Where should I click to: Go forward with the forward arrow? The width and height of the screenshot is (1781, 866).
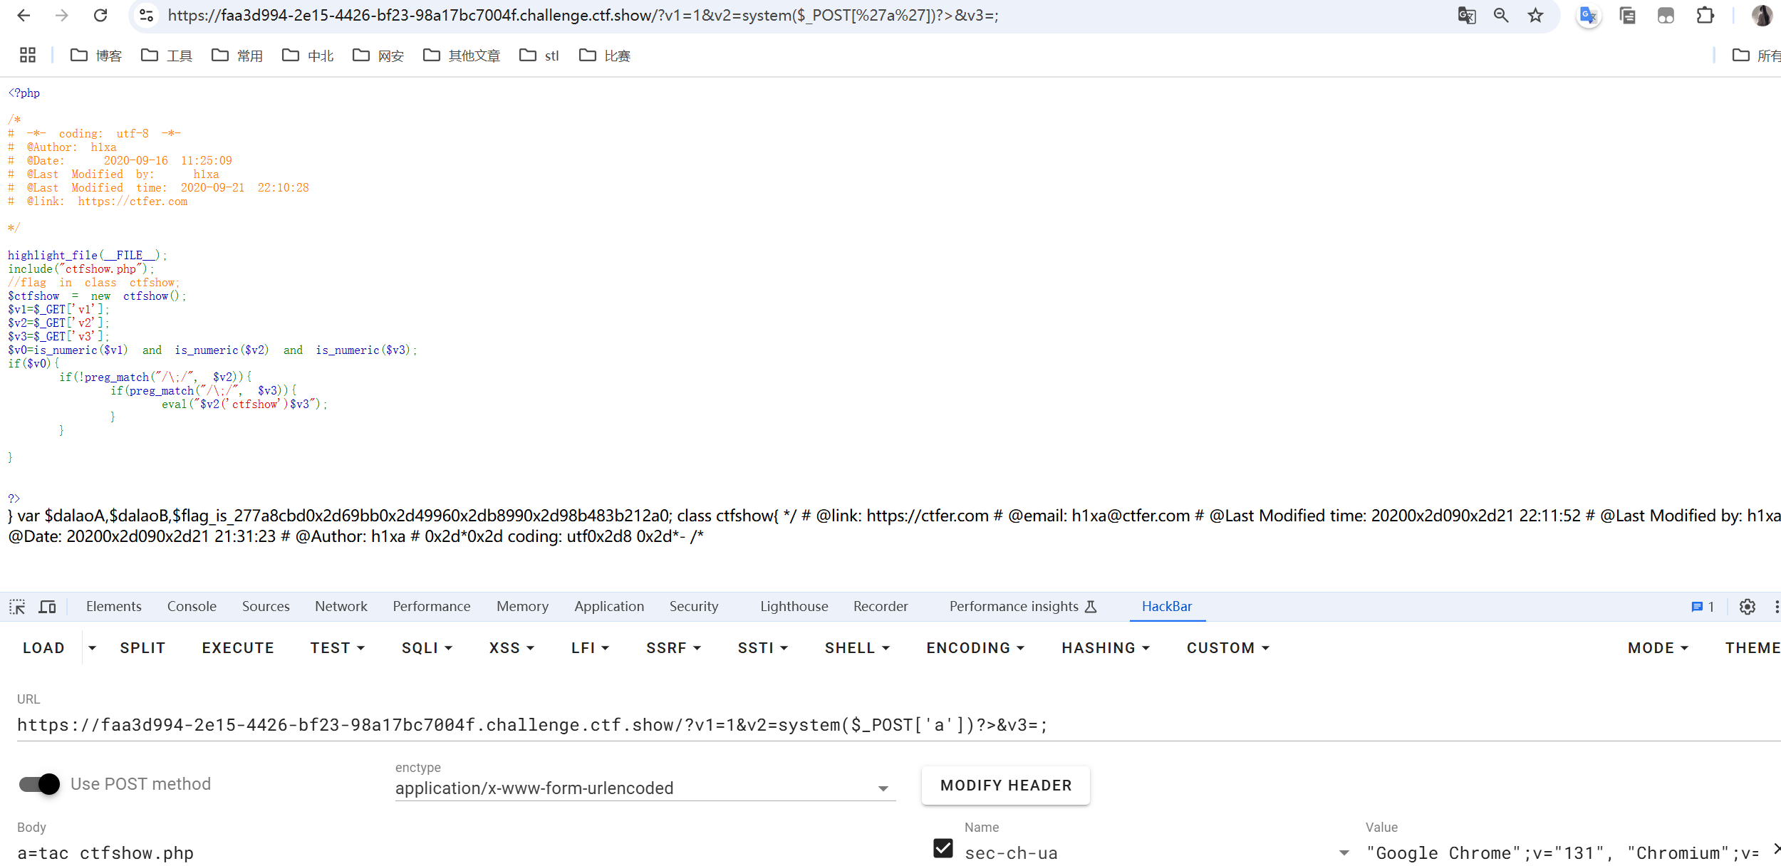pos(62,15)
